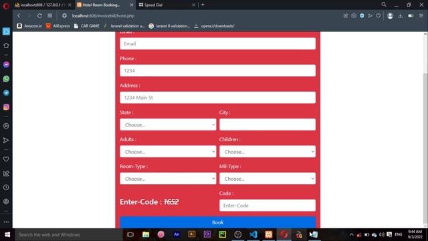Send page to My Flow from toolbar
Image resolution: width=428 pixels, height=241 pixels.
coord(370,16)
